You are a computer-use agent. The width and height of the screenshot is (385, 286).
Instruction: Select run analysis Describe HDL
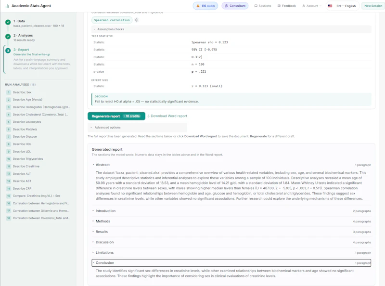(x=38, y=144)
